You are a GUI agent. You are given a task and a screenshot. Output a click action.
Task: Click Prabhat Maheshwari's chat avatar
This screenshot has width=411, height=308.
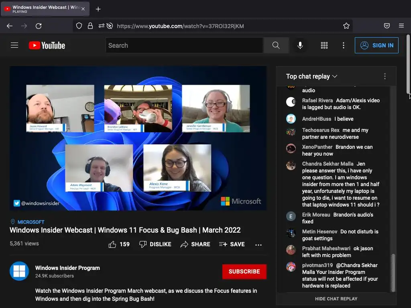click(291, 250)
